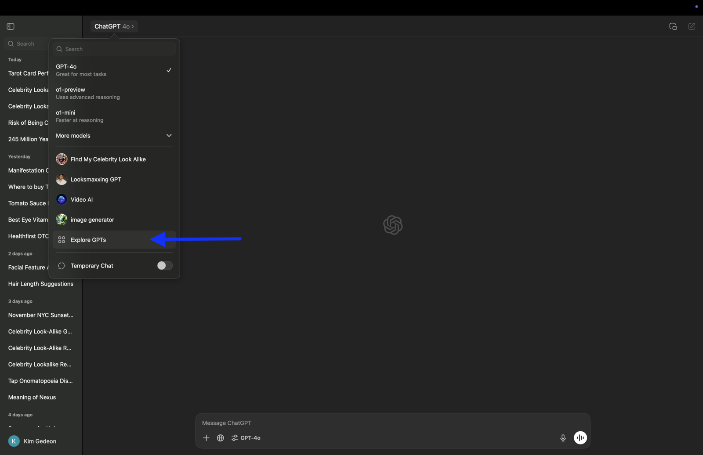Select the o1-preview model
The image size is (703, 455).
pyautogui.click(x=114, y=93)
